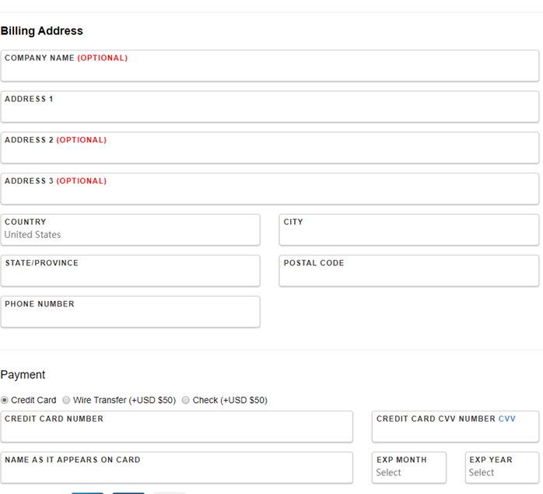Focus the Credit Card Number field
The width and height of the screenshot is (543, 494).
tap(177, 431)
